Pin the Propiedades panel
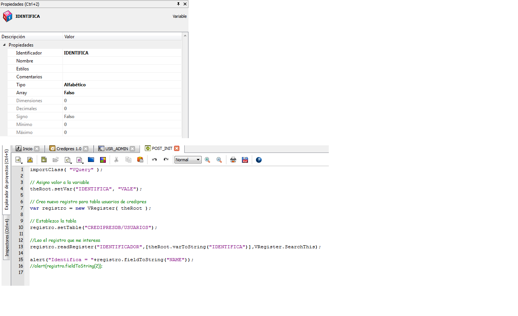 [179, 4]
